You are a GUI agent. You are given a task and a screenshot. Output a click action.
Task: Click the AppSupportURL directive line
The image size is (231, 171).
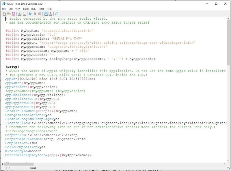coord(30,103)
